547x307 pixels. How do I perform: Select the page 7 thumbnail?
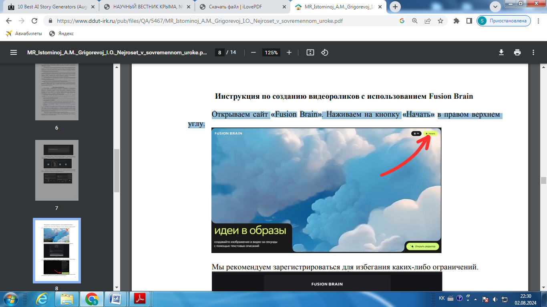pyautogui.click(x=57, y=170)
